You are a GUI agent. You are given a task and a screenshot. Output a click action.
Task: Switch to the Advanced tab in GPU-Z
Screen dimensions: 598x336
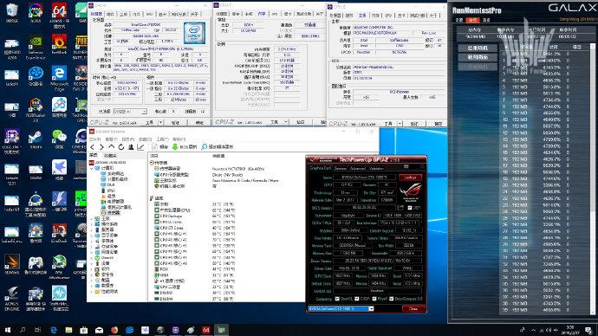[x=358, y=168]
